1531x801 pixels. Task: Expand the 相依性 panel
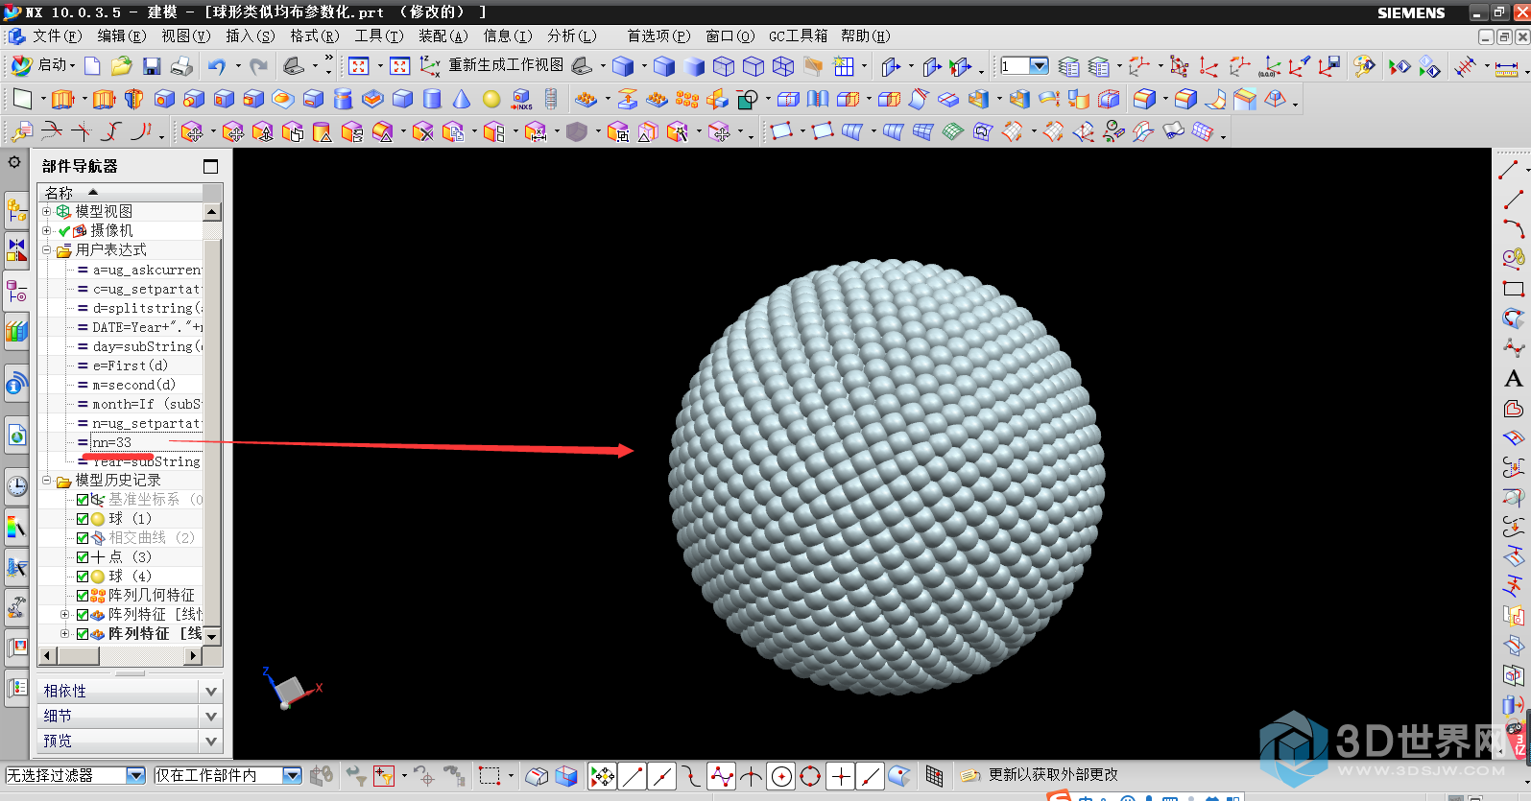(211, 691)
